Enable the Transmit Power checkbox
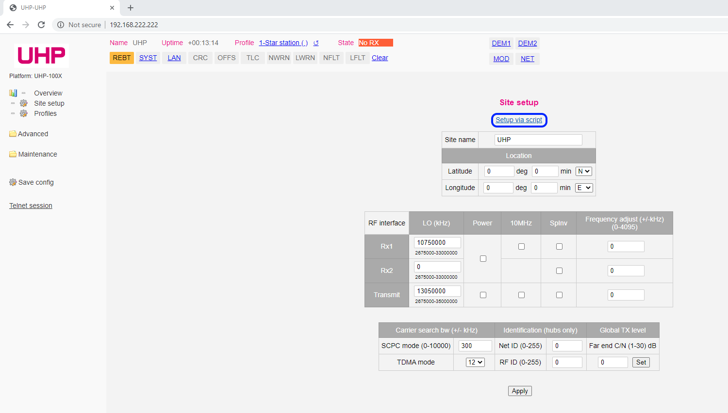Image resolution: width=728 pixels, height=413 pixels. coord(483,295)
